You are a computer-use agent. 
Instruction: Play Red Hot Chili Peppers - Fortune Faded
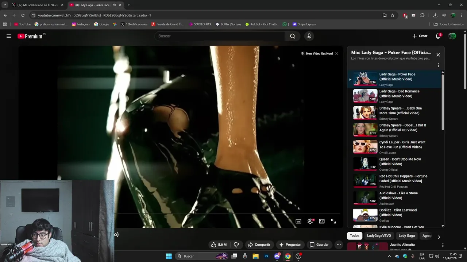pos(394,181)
